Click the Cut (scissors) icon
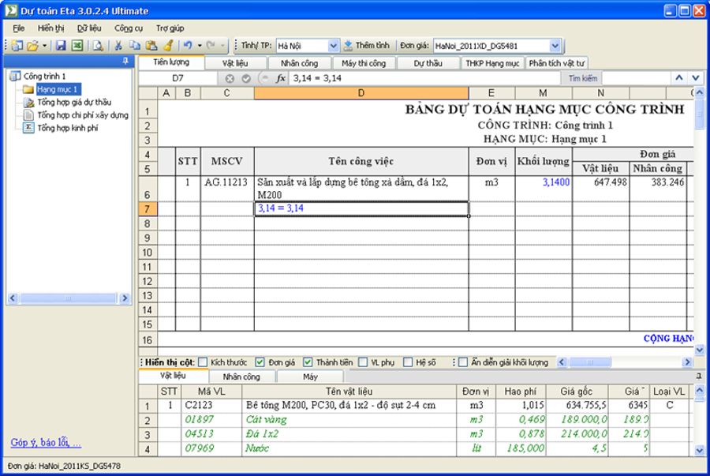The height and width of the screenshot is (476, 710). pyautogui.click(x=118, y=46)
